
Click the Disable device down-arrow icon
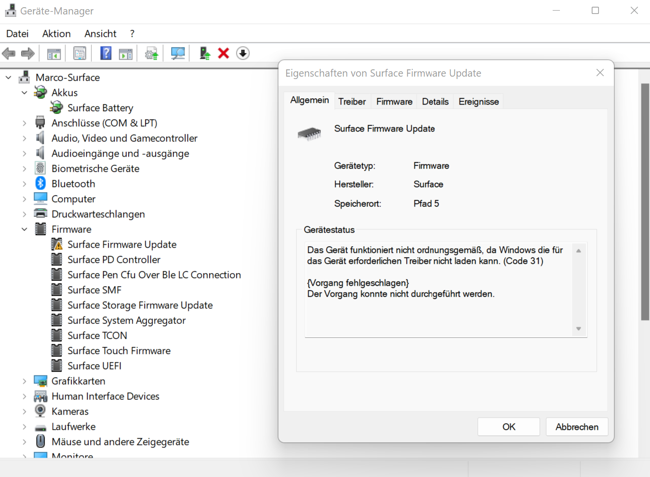pos(243,53)
